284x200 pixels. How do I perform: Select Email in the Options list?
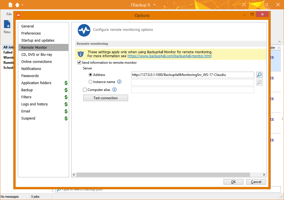[43, 111]
